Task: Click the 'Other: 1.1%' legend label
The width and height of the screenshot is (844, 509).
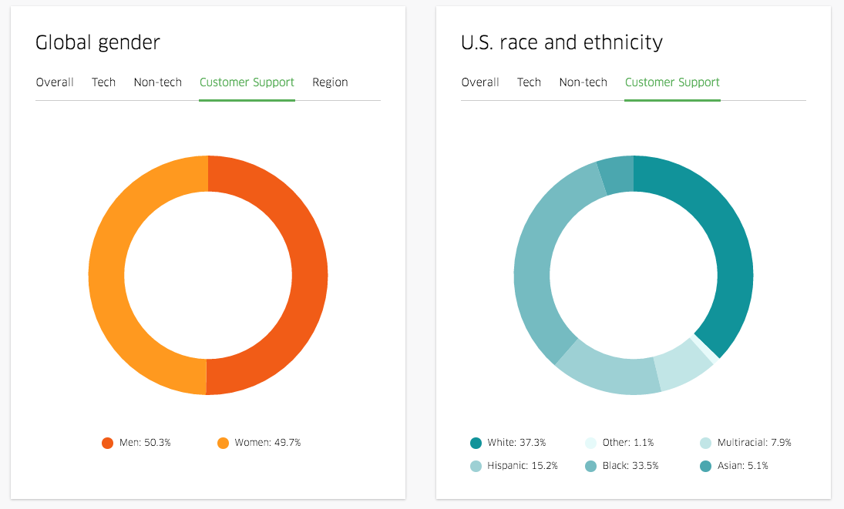Action: coord(628,443)
